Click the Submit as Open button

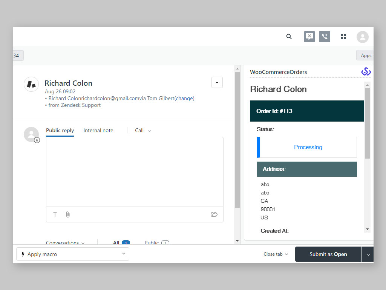click(328, 254)
